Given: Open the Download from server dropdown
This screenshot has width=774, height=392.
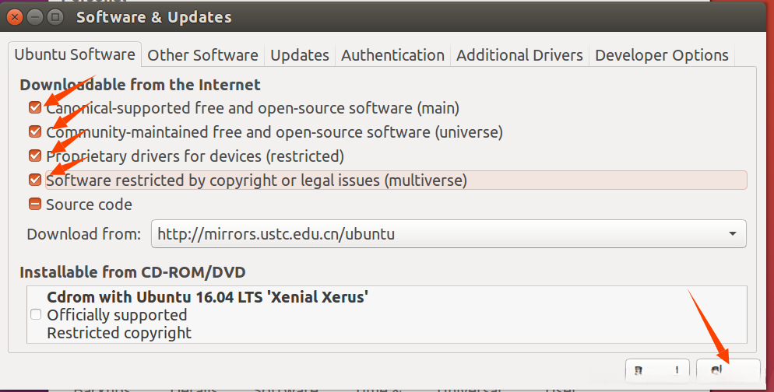Looking at the screenshot, I should pyautogui.click(x=448, y=233).
